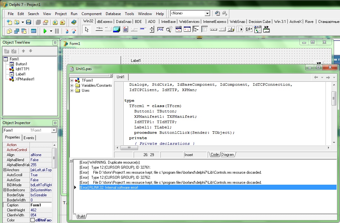This screenshot has height=223, width=340.
Task: Click the Save file floppy icon
Action: (29, 22)
